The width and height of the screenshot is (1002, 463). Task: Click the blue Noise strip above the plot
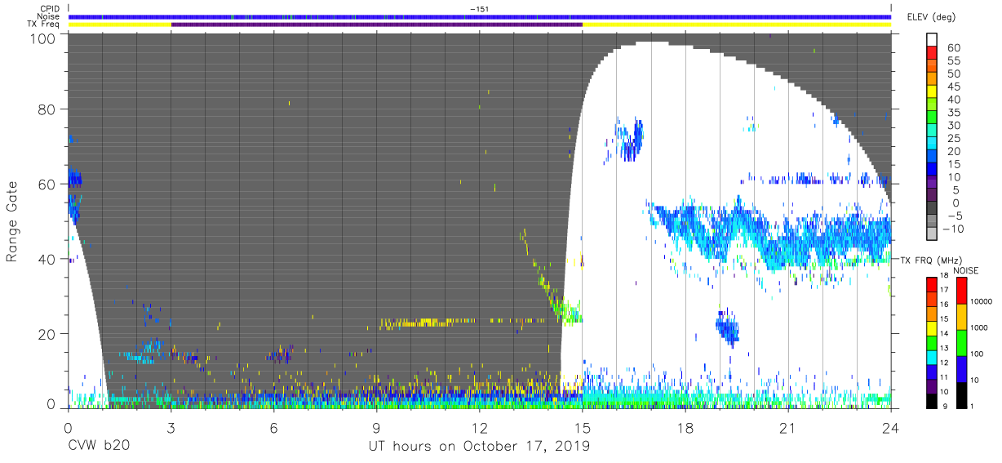pos(480,16)
